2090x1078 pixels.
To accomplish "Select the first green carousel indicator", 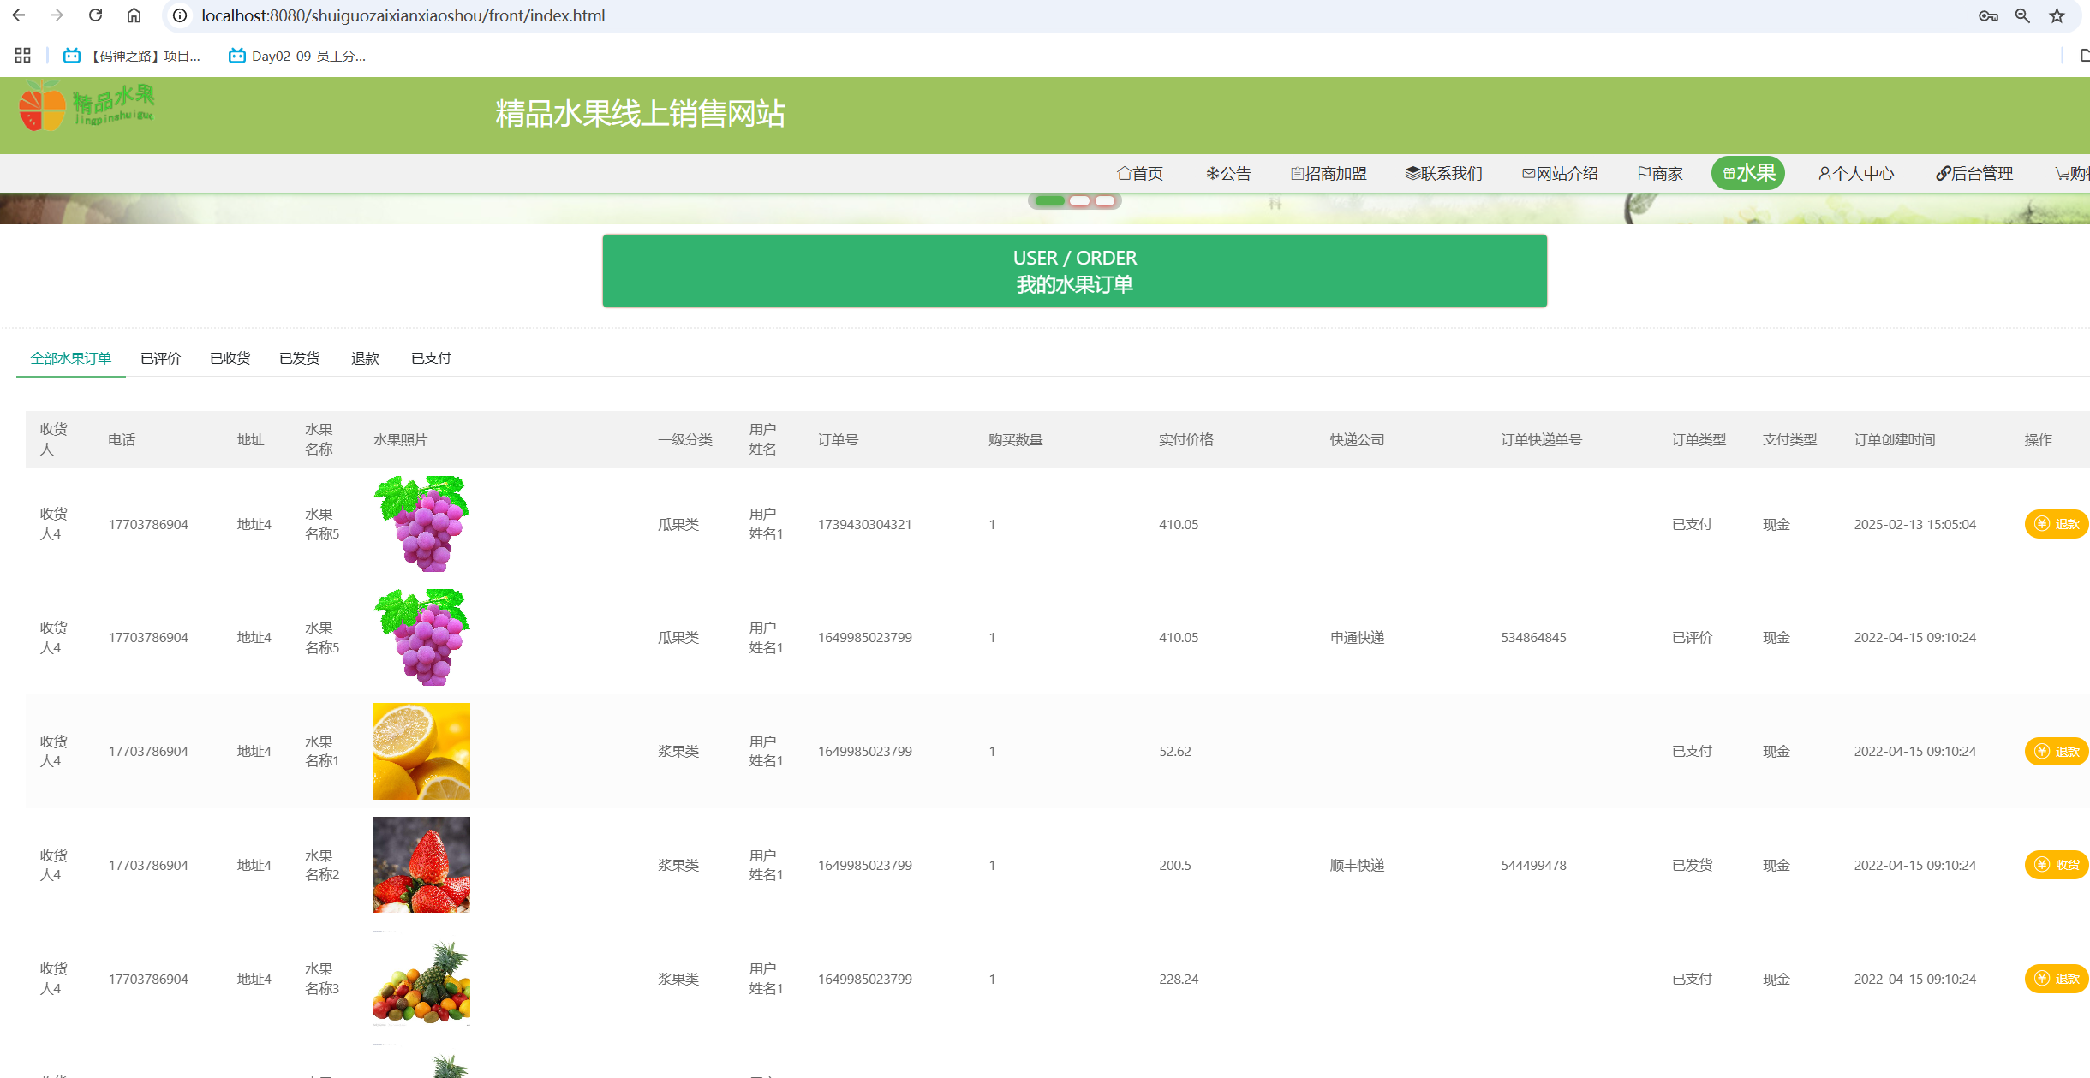I will [1049, 201].
